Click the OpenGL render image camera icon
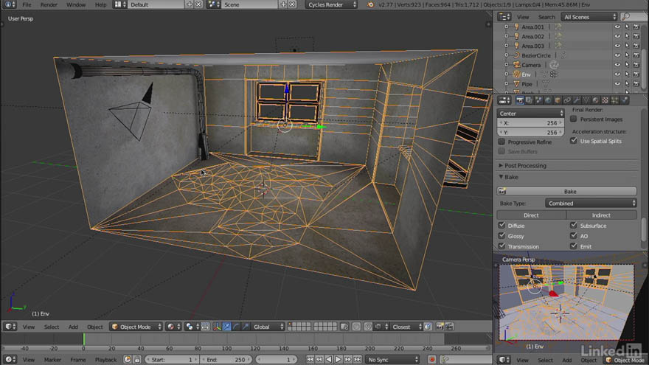Viewport: 649px width, 365px height. 440,327
